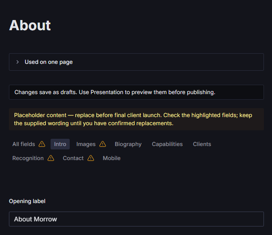The height and width of the screenshot is (235, 272).
Task: Click warning icon beside Images
Action: pyautogui.click(x=103, y=144)
